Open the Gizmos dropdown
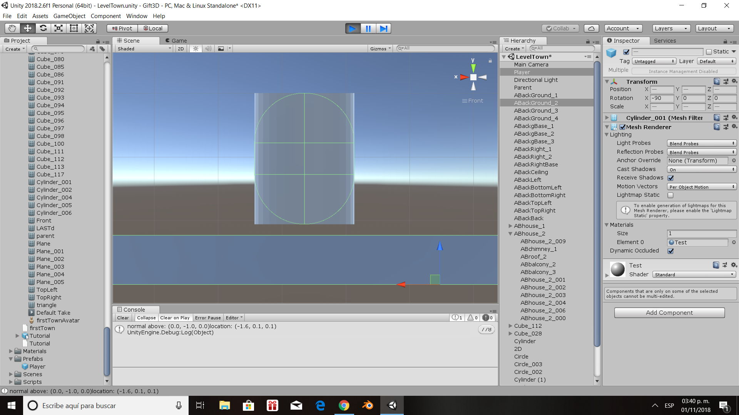Viewport: 739px width, 415px height. tap(380, 48)
